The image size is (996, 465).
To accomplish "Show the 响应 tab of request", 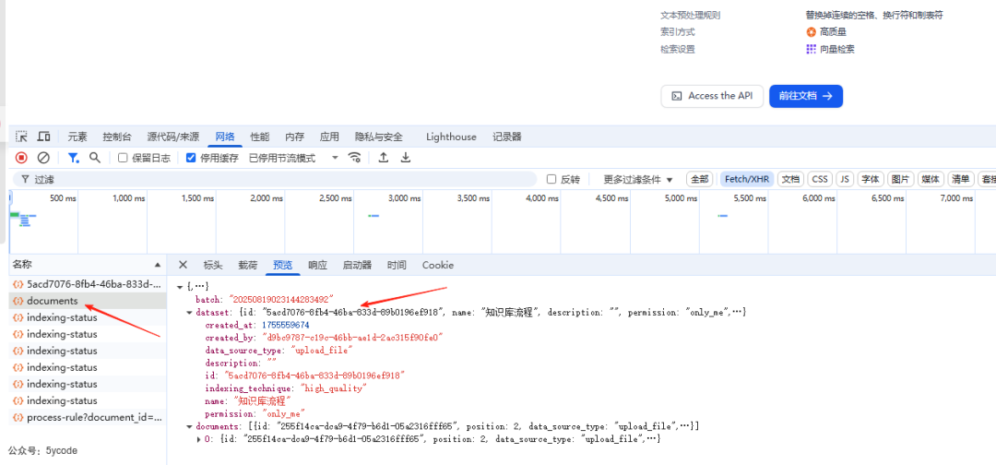I will click(x=317, y=265).
